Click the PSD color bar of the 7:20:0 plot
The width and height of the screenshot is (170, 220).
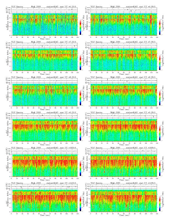coord(80,62)
